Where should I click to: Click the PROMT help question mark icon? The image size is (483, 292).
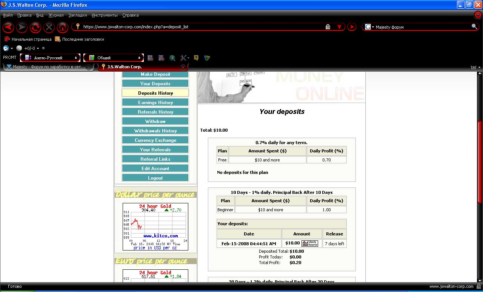(x=196, y=58)
